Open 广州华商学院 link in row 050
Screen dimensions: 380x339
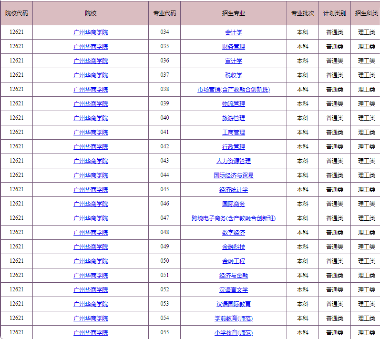coord(91,261)
